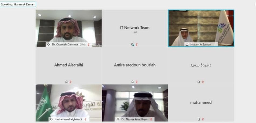Click muted mic under Amira saedoun bouslah
The image size is (256, 123).
tap(137, 82)
